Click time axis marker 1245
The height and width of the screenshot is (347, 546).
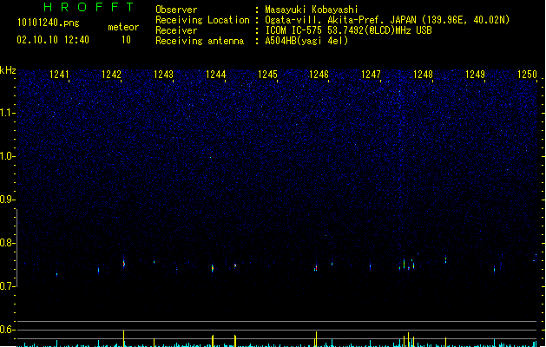click(267, 75)
